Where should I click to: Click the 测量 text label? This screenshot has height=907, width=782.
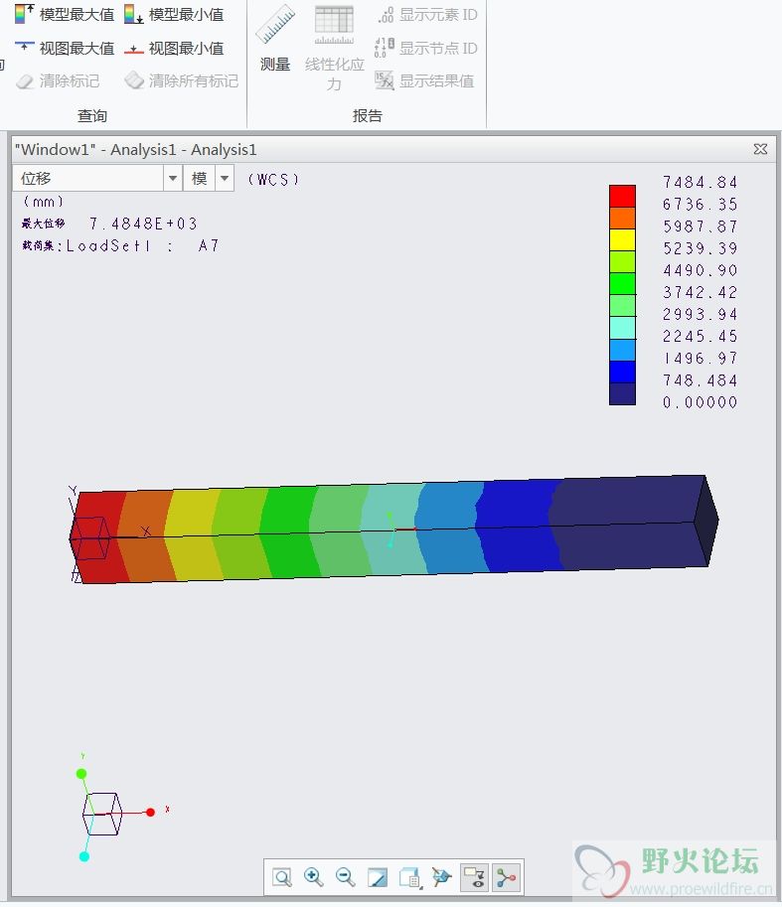275,65
